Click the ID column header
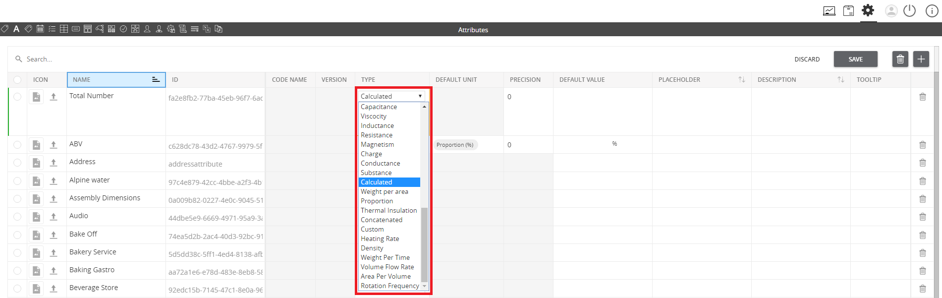Viewport: 942px width, 298px height. click(x=215, y=79)
